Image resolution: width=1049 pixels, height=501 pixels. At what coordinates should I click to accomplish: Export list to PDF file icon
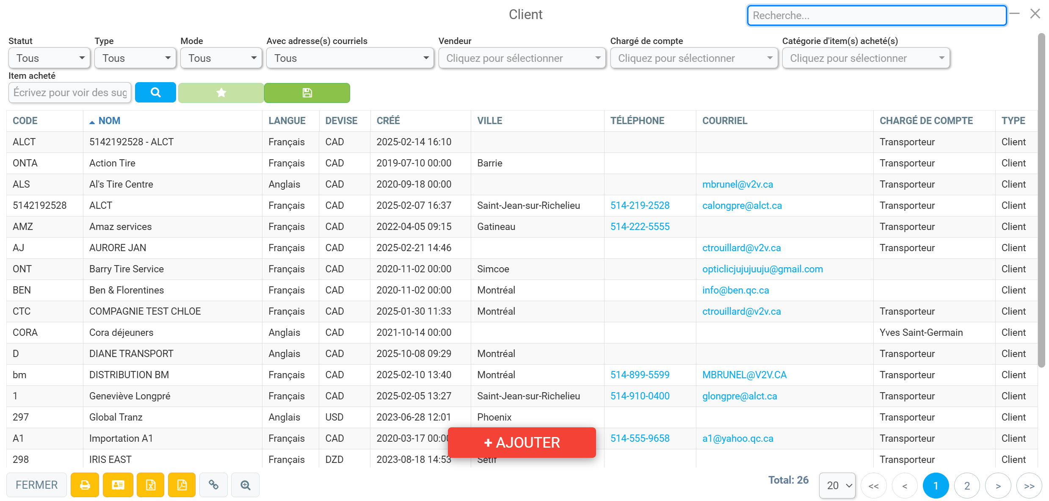(x=182, y=485)
